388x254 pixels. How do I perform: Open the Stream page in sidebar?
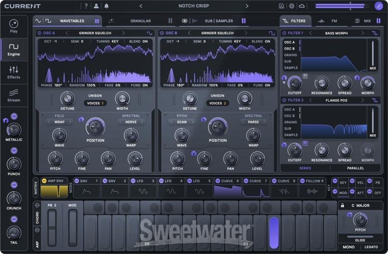[x=13, y=95]
